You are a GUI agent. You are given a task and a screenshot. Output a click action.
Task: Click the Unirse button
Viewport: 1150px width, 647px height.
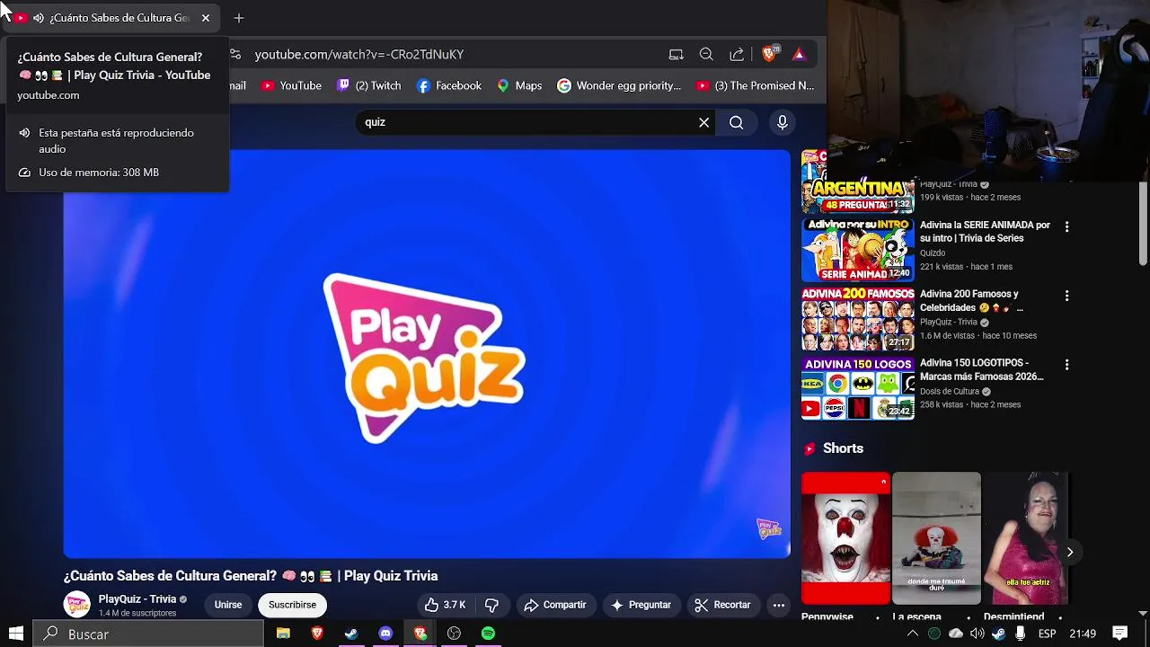point(228,605)
